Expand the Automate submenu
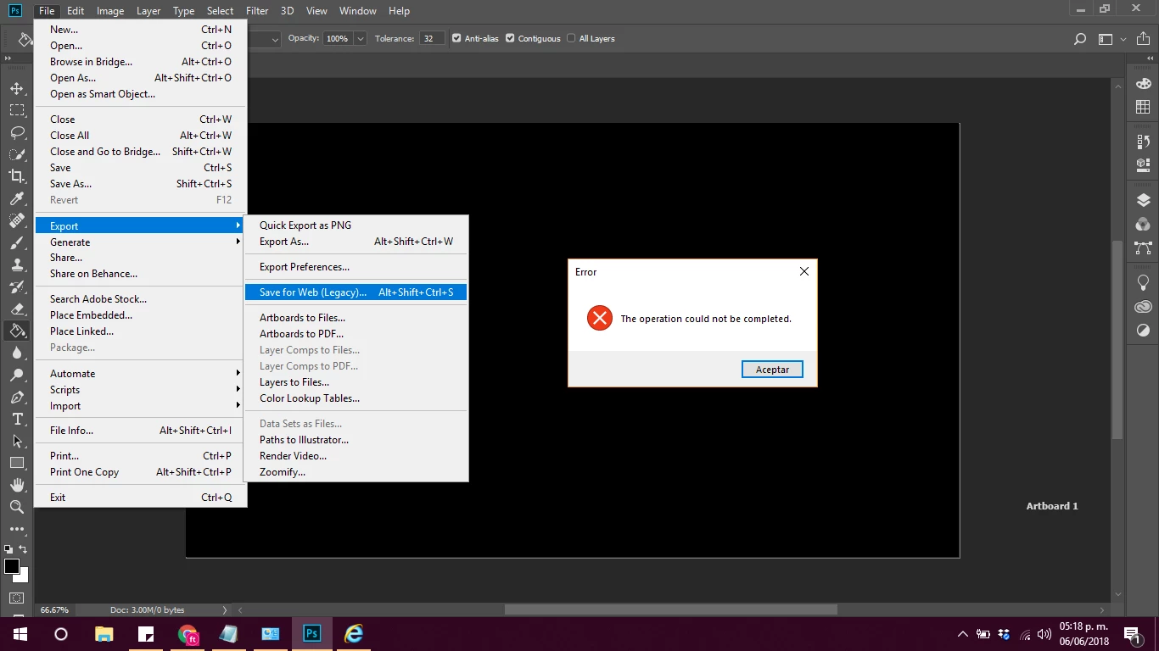The width and height of the screenshot is (1159, 651). 140,374
